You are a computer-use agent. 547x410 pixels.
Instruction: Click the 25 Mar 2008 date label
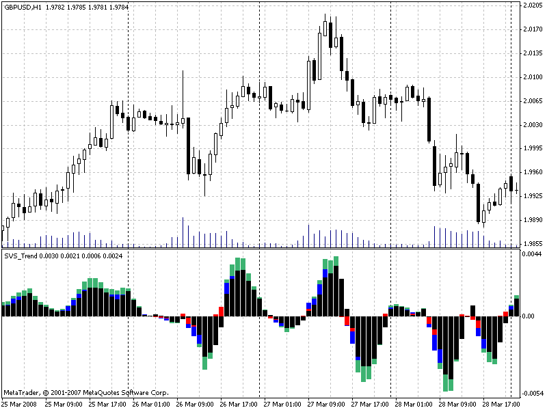19,404
